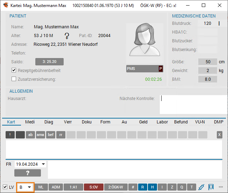Open the Labor tab
This screenshot has height=193, width=228.
(162, 122)
